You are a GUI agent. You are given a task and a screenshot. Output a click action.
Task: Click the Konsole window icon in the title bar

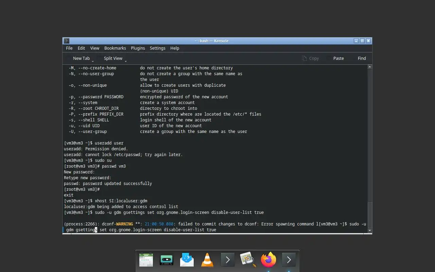click(x=67, y=41)
